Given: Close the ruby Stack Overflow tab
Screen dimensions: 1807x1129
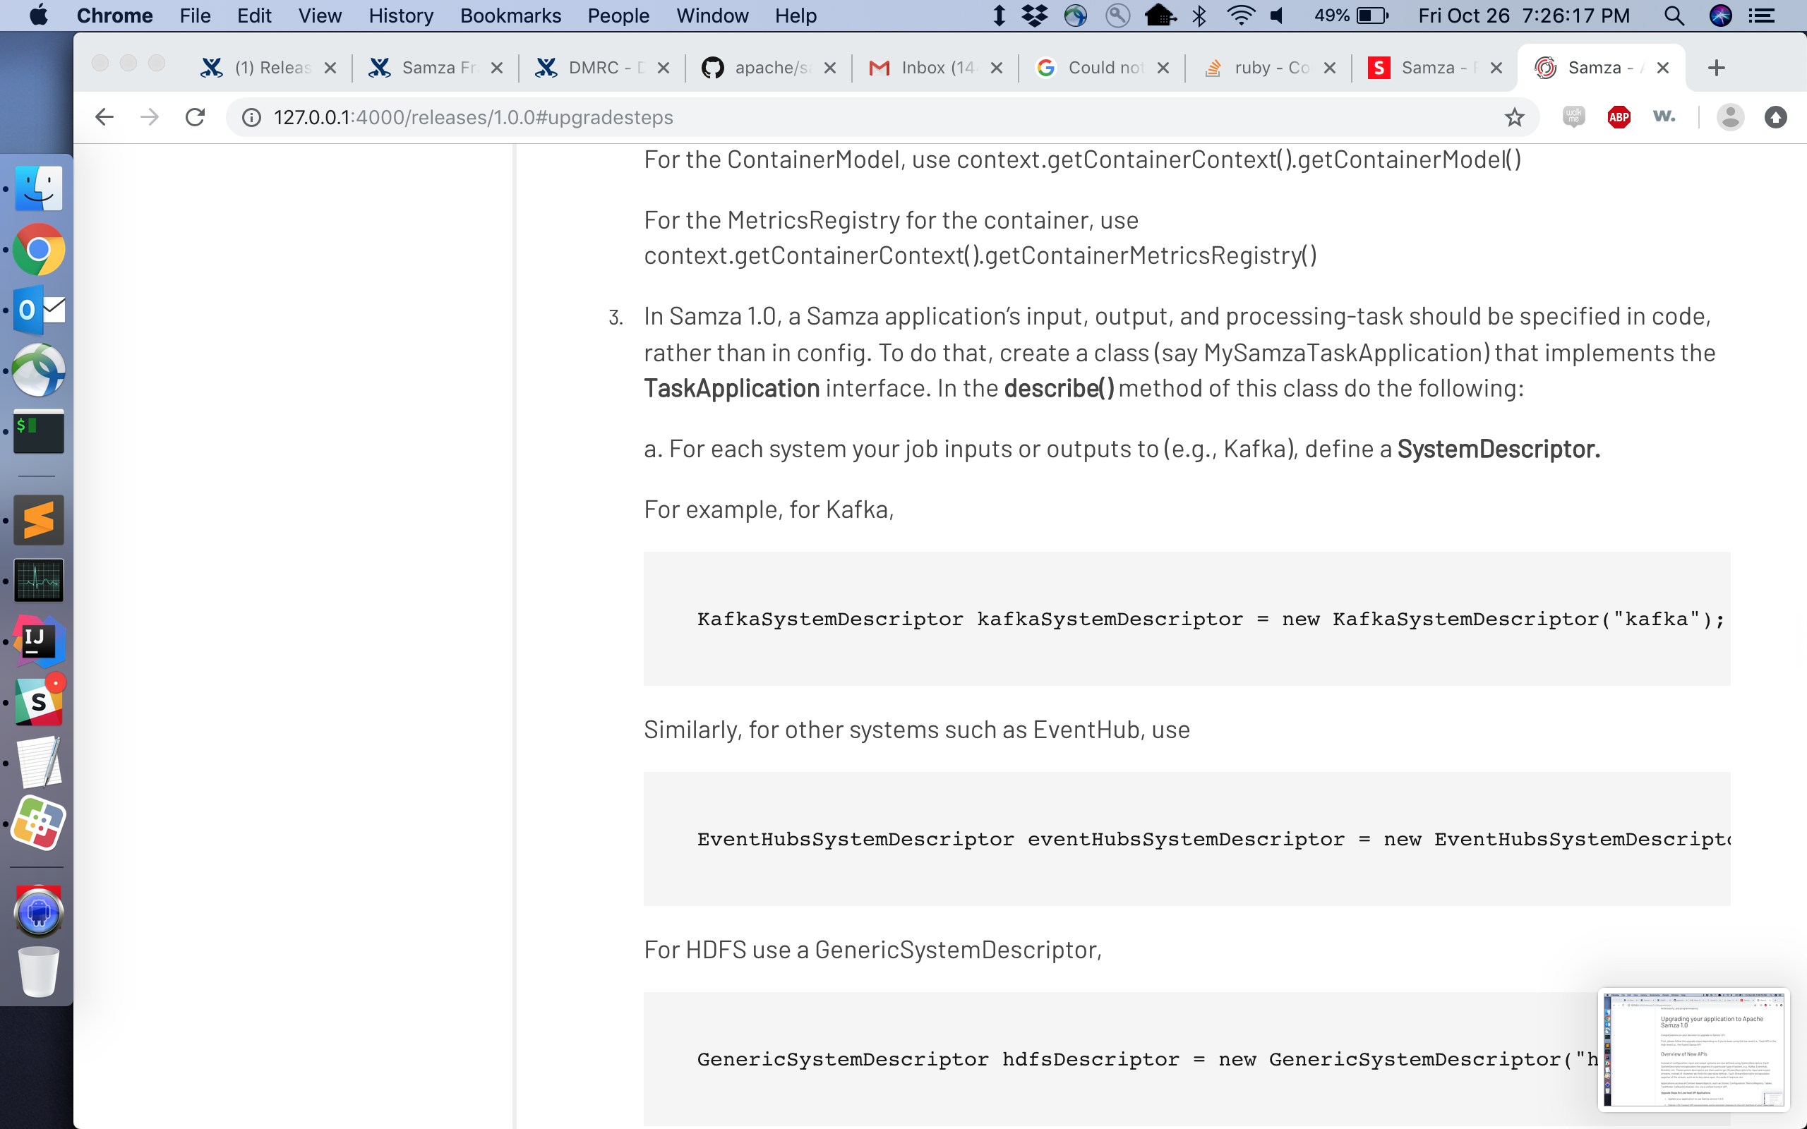Looking at the screenshot, I should 1329,68.
